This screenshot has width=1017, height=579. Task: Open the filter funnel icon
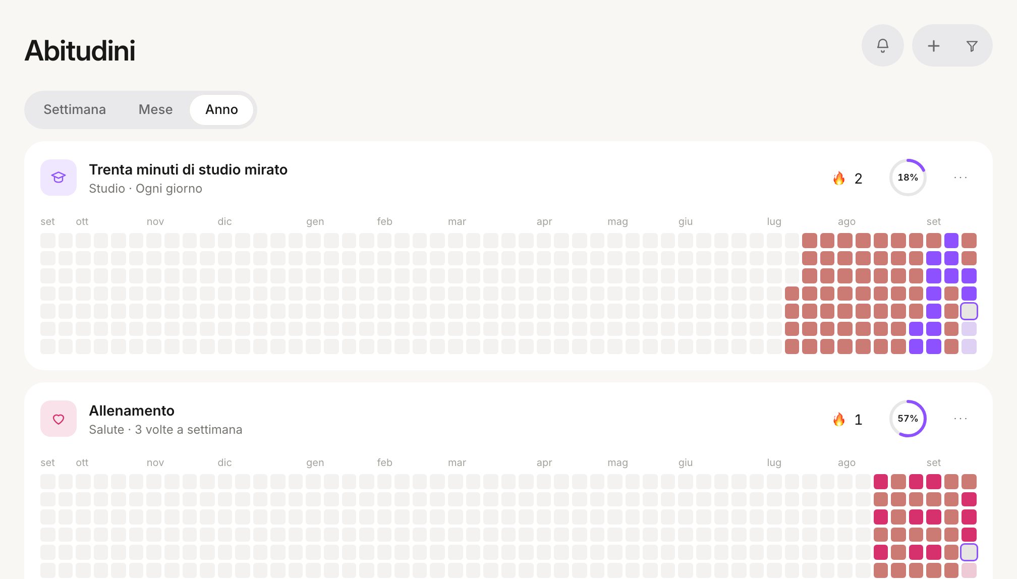[972, 46]
